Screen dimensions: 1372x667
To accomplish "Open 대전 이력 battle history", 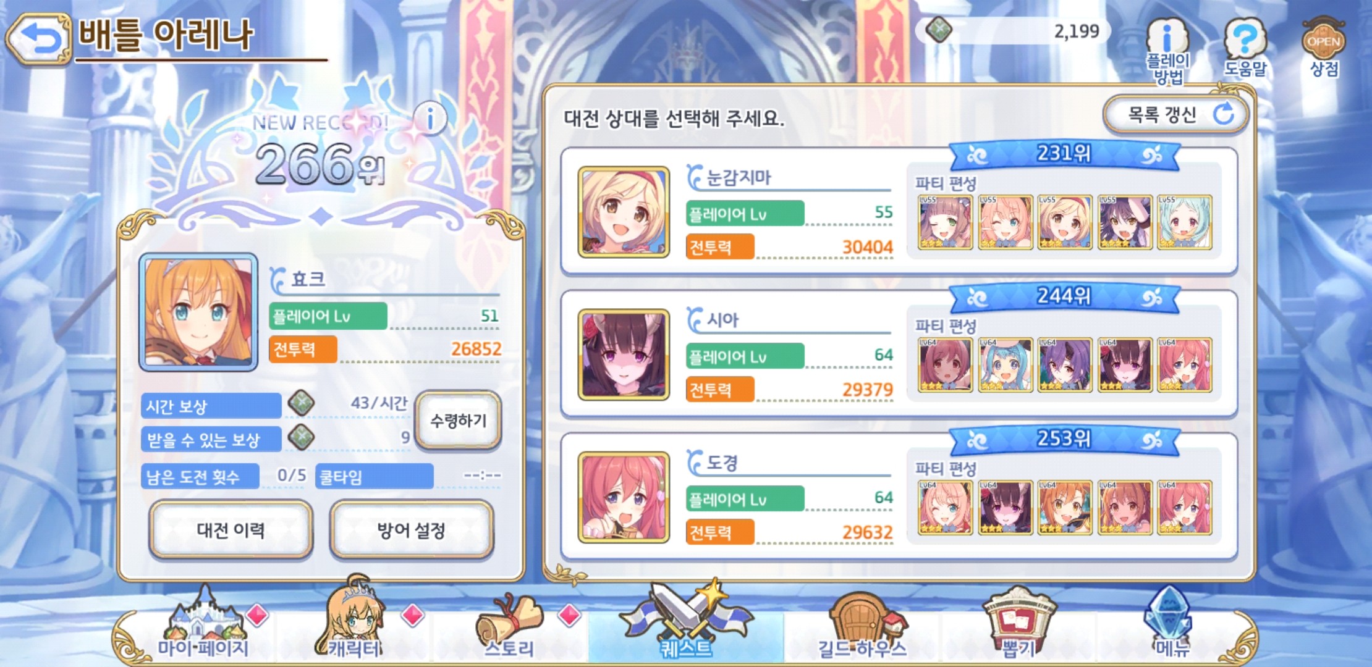I will tap(231, 530).
